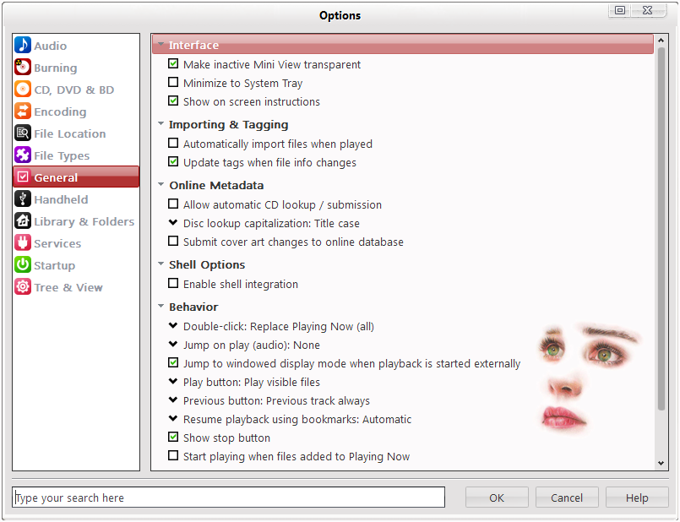Switch to Burning options
Image resolution: width=680 pixels, height=522 pixels.
point(76,68)
